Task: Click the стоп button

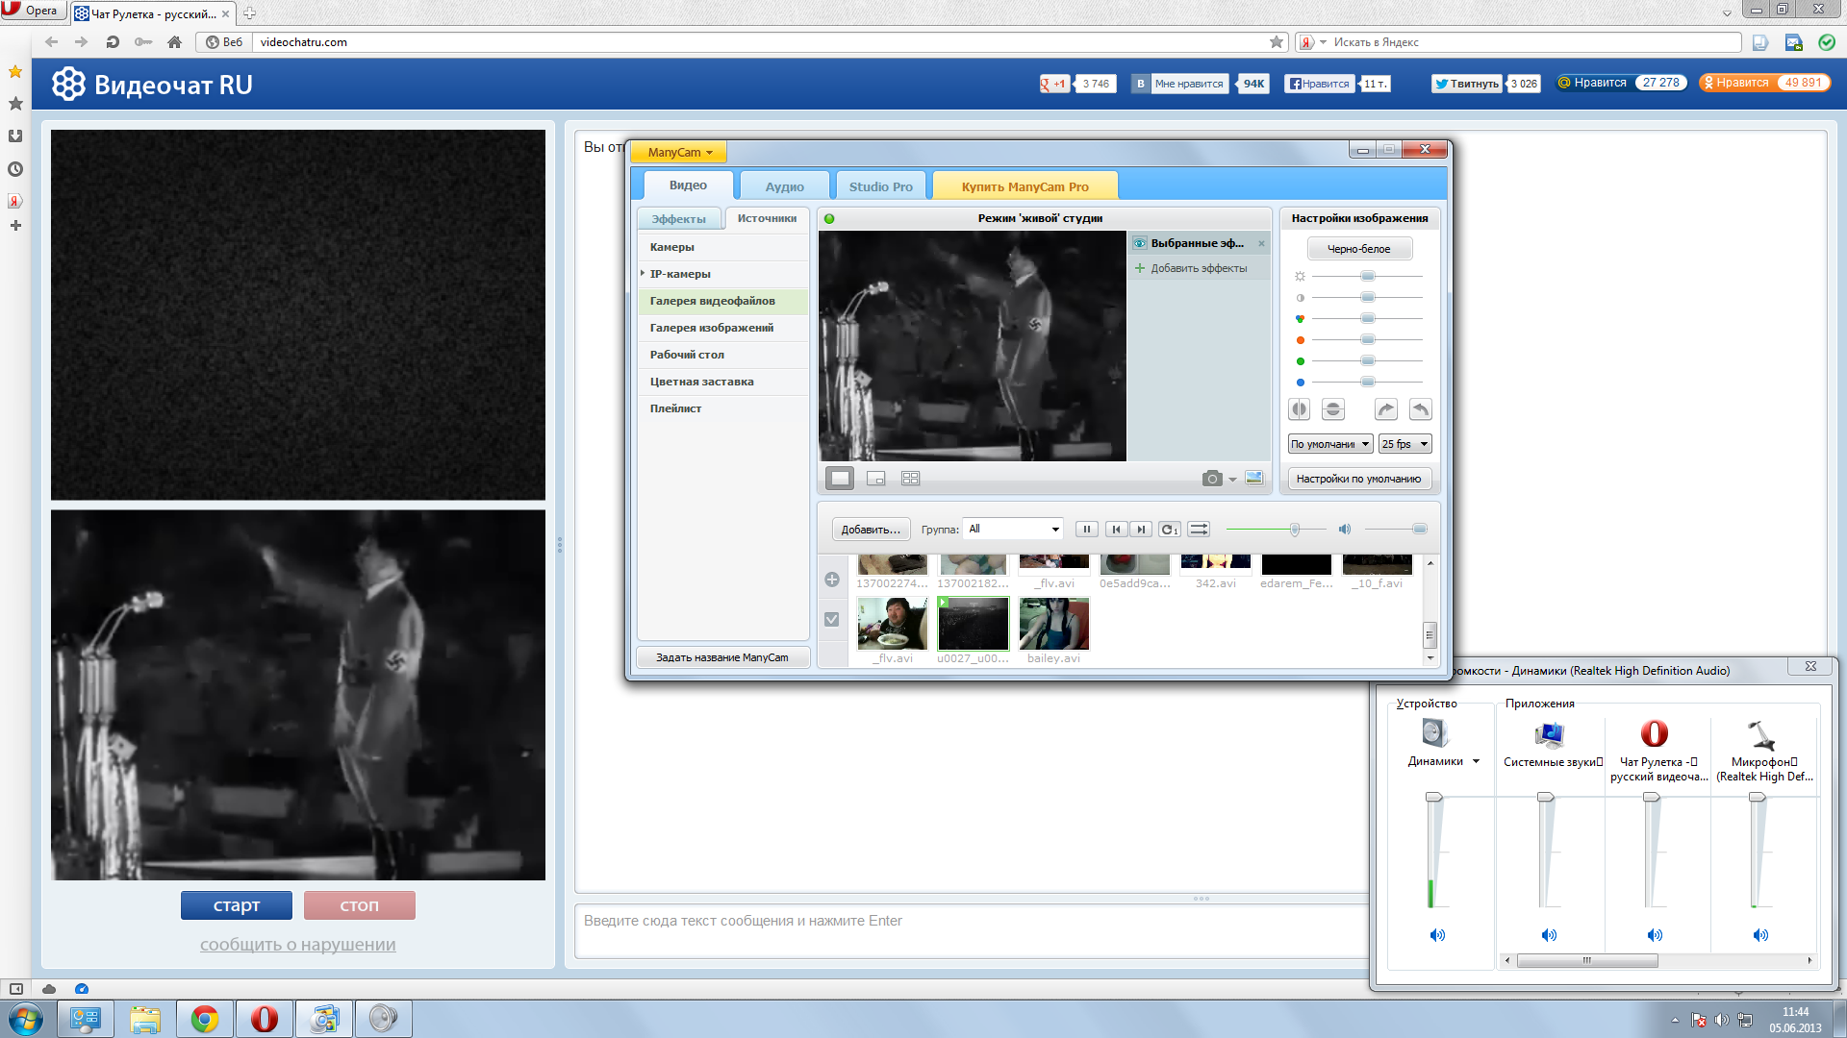Action: (360, 905)
